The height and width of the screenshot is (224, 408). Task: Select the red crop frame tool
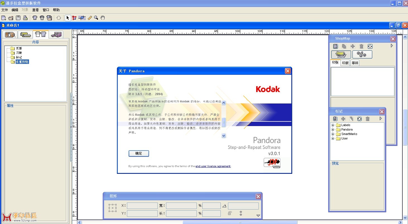coord(74,18)
